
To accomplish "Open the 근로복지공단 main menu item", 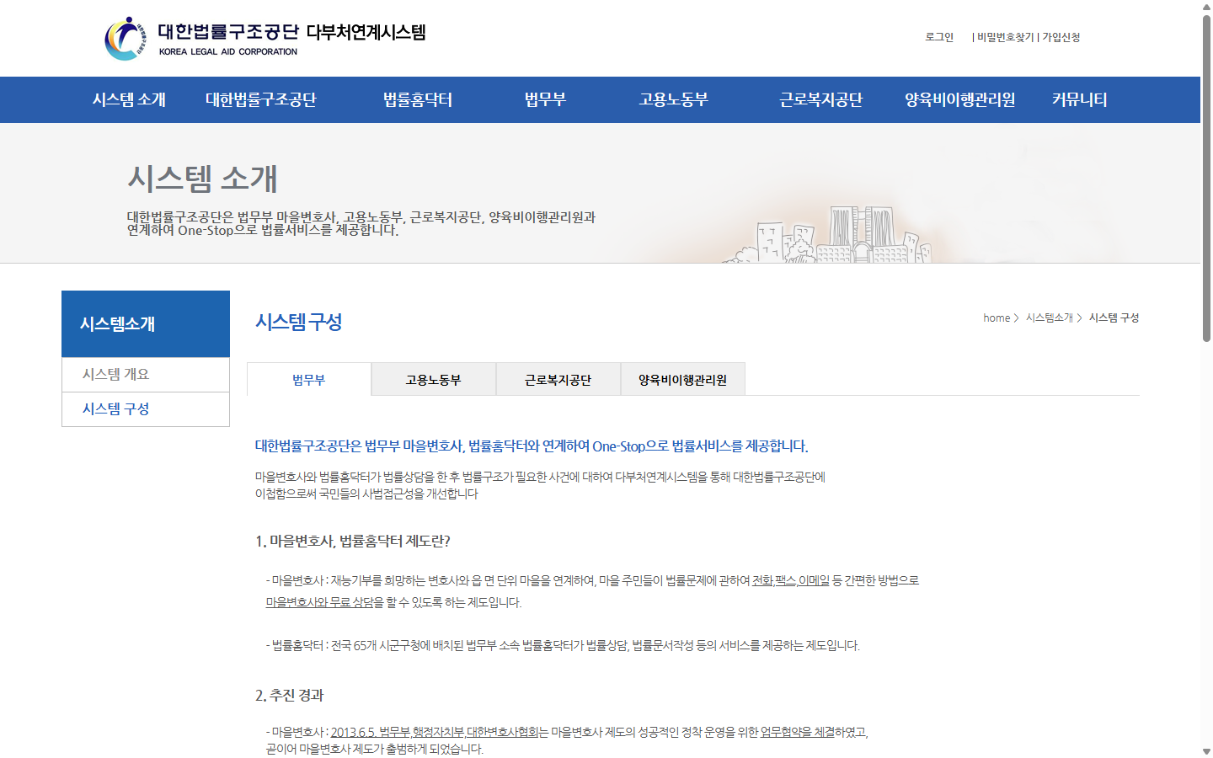I will [821, 99].
